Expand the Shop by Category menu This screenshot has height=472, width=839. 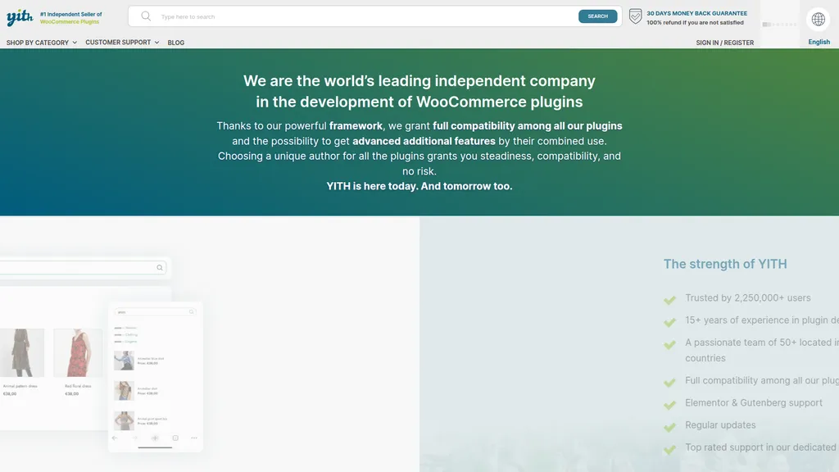(x=42, y=43)
